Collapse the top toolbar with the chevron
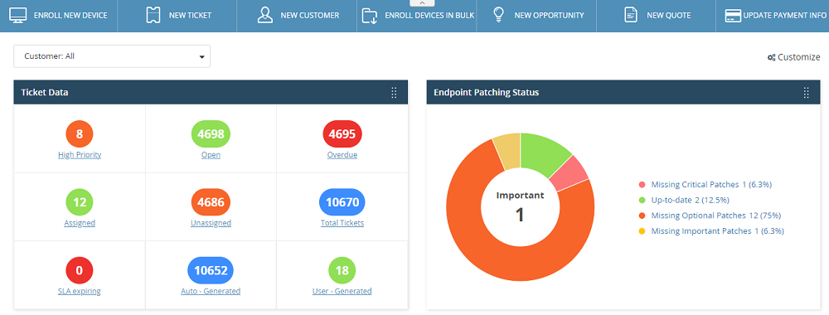The image size is (829, 315). click(x=421, y=3)
